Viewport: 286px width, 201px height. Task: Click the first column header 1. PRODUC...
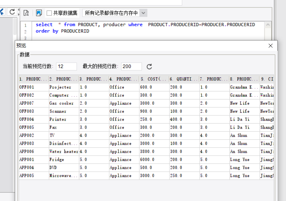(x=34, y=79)
